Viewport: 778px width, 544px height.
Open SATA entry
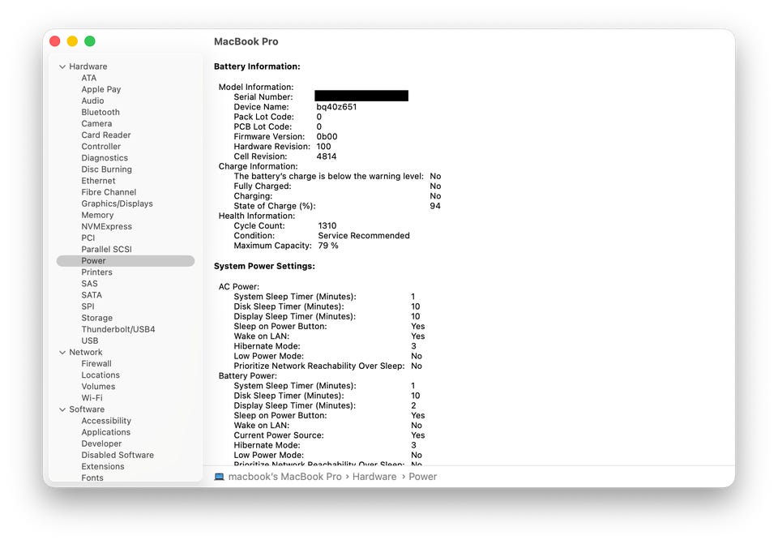coord(92,295)
